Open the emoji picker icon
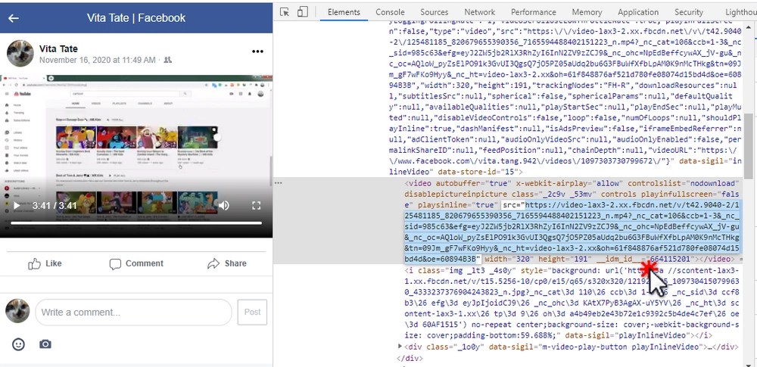The height and width of the screenshot is (367, 757). pyautogui.click(x=19, y=344)
